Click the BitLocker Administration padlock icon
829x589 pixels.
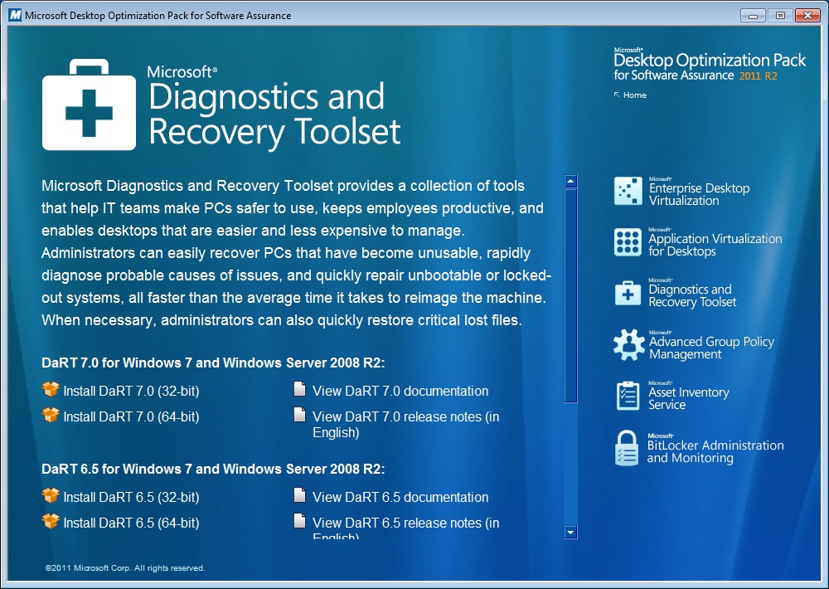(627, 448)
